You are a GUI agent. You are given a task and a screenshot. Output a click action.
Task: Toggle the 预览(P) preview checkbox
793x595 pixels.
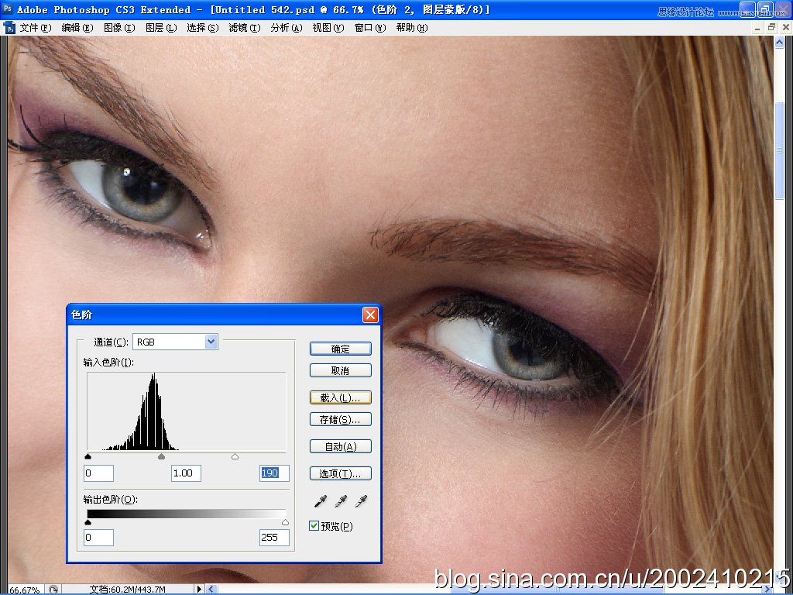tap(314, 526)
